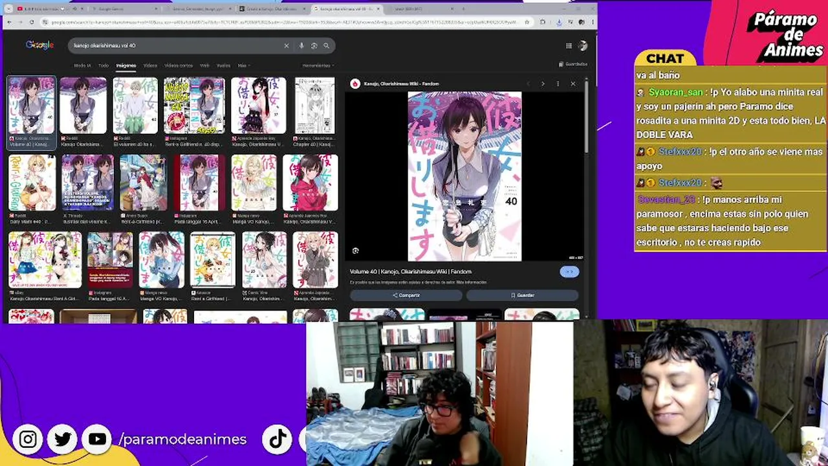Screen dimensions: 828x466
Task: Open the Guardados saved items link
Action: pyautogui.click(x=573, y=64)
